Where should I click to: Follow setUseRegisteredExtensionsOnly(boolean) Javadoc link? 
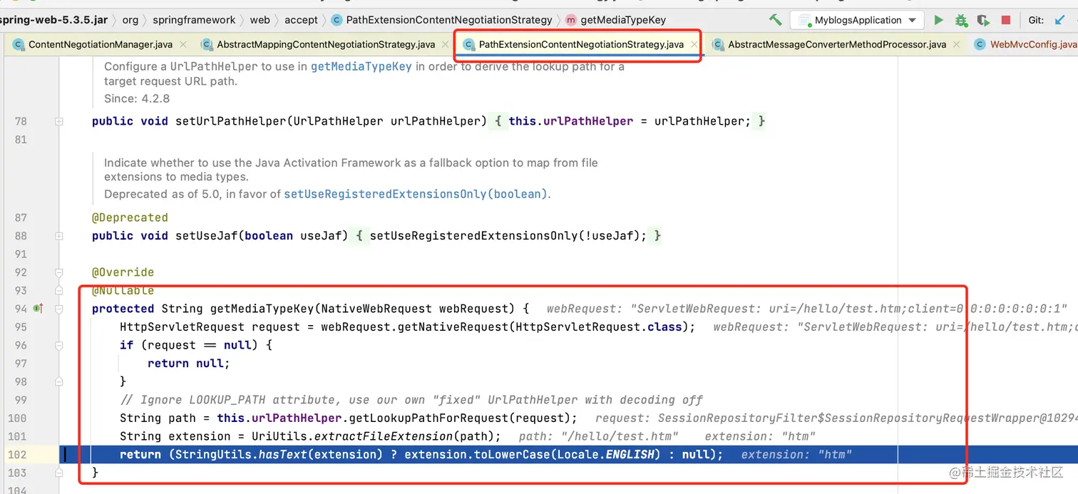(x=416, y=194)
